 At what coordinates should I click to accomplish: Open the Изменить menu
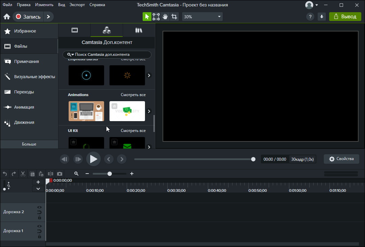pos(44,5)
